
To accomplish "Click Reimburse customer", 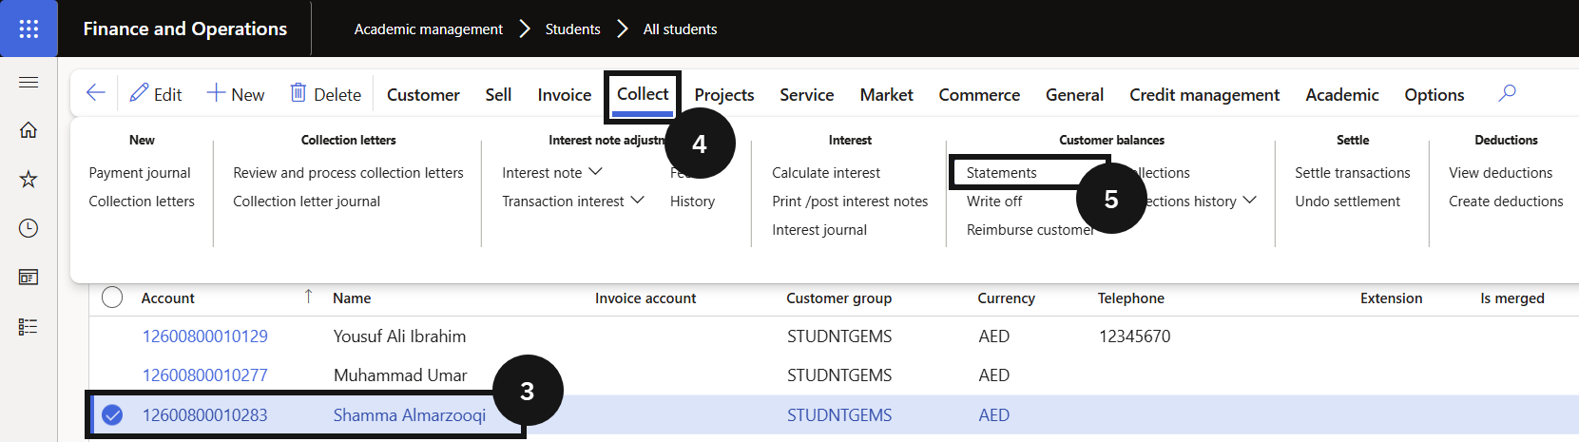I will click(x=1030, y=230).
